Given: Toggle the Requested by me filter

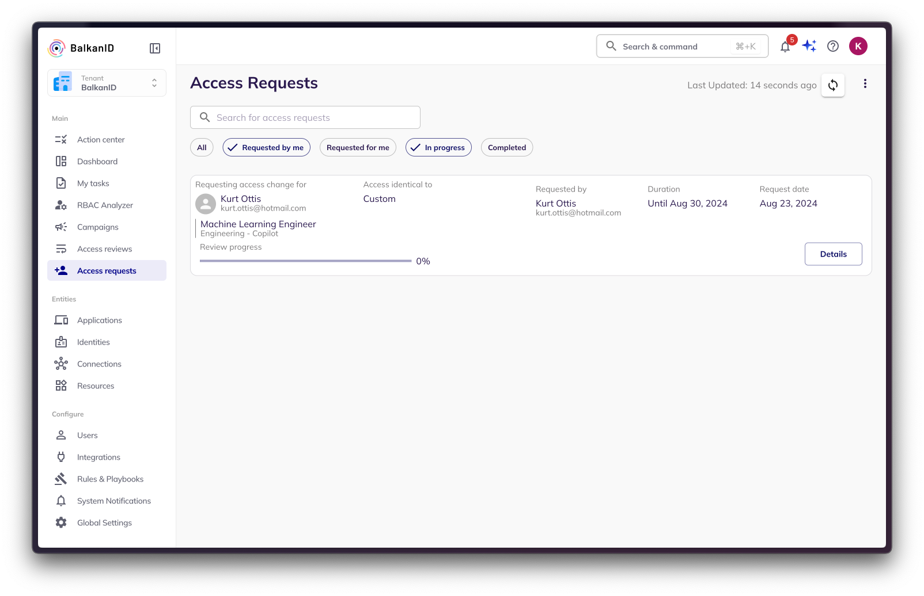Looking at the screenshot, I should 266,147.
